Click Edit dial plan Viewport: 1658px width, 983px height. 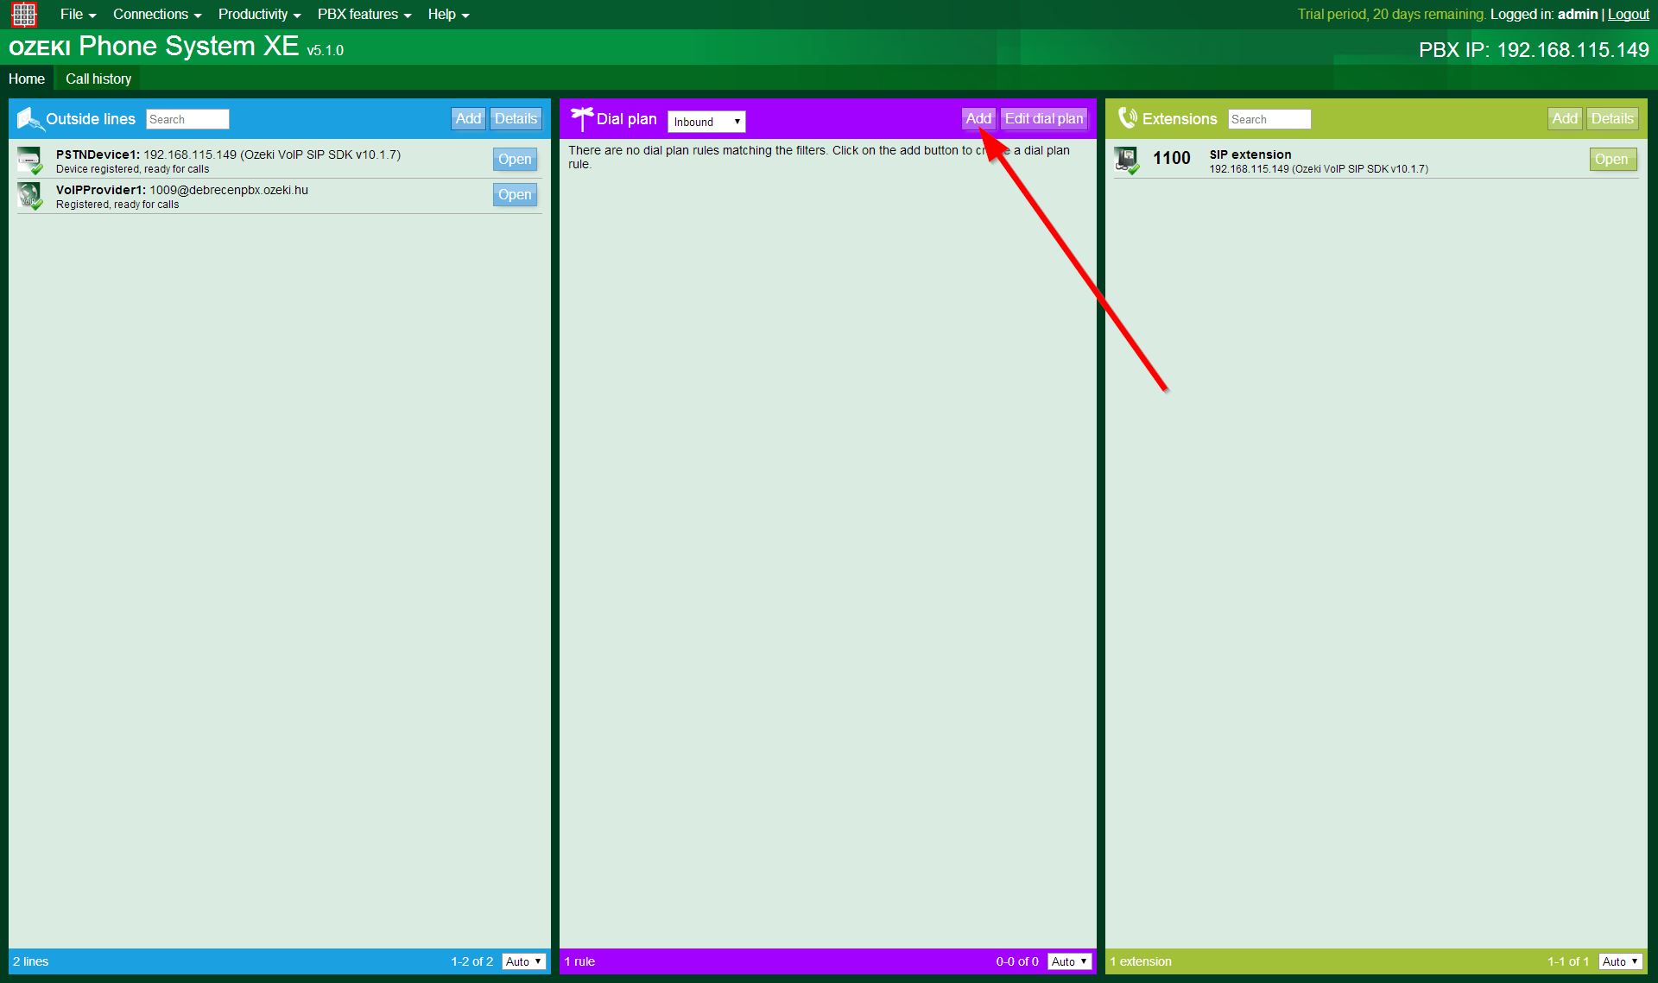click(x=1043, y=118)
